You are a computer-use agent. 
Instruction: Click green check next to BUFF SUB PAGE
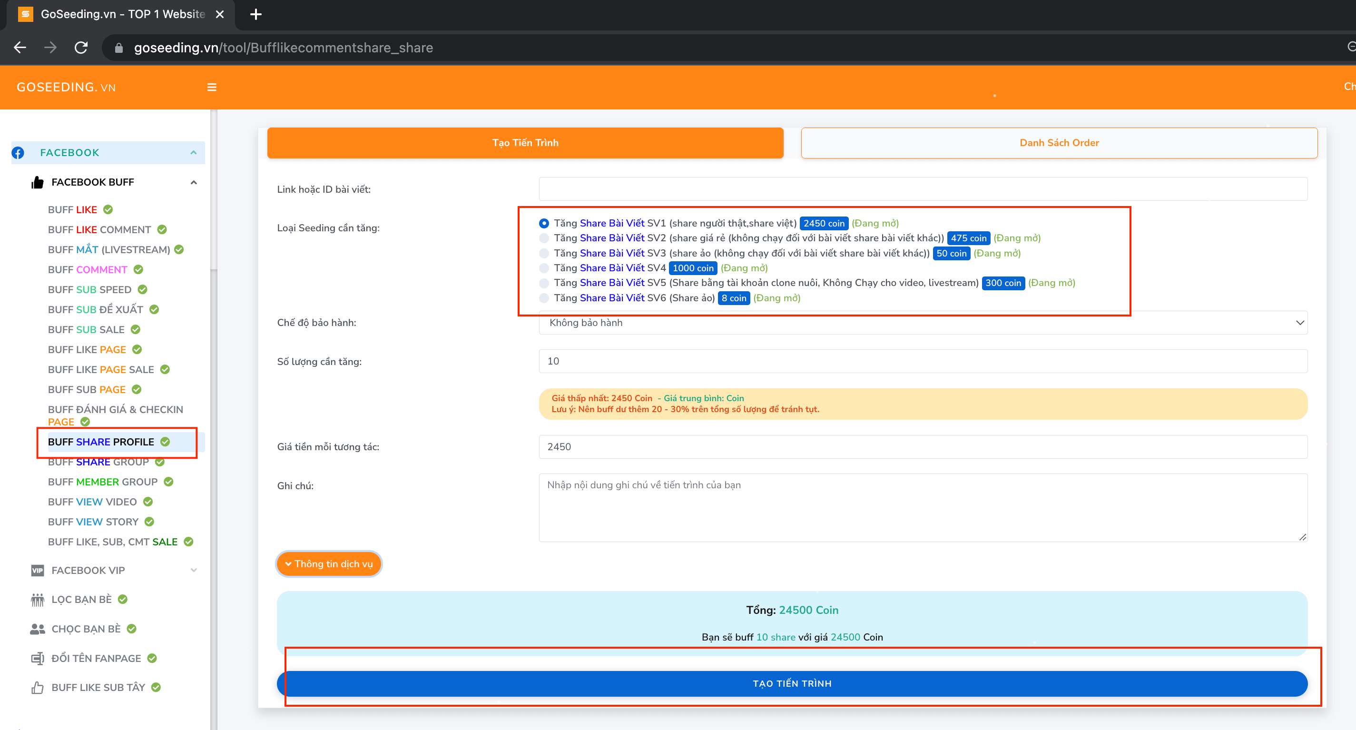(137, 389)
